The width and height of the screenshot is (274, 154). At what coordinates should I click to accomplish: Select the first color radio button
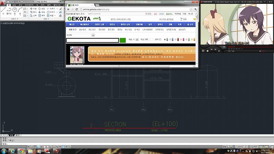click(165, 40)
